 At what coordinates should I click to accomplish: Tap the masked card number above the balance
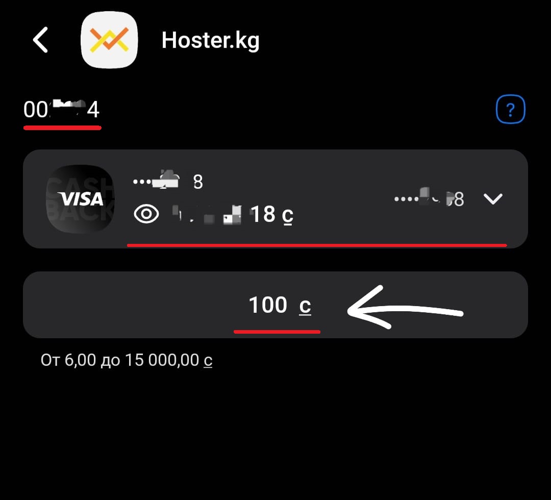[x=168, y=181]
